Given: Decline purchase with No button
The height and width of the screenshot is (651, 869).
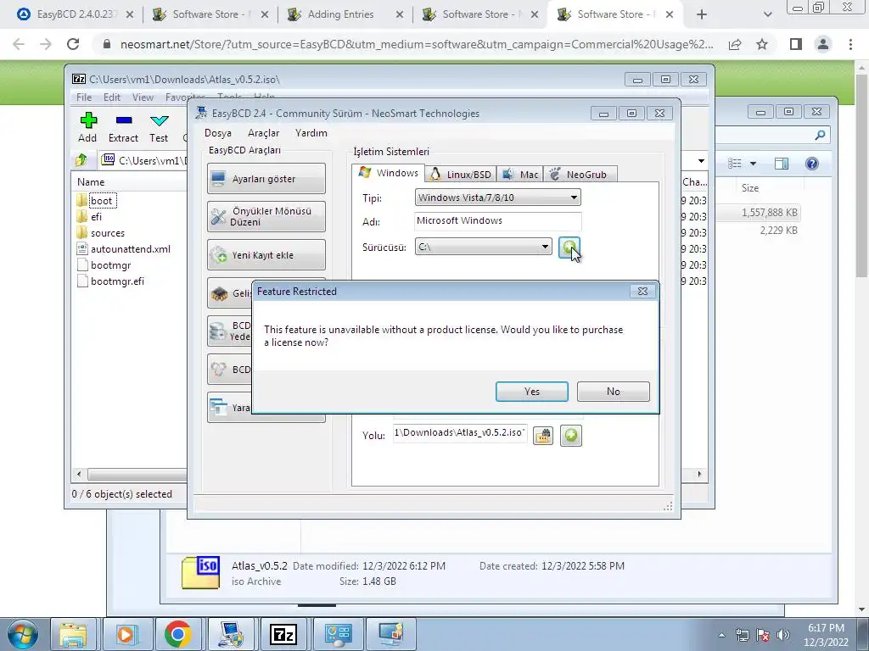Looking at the screenshot, I should pos(613,392).
